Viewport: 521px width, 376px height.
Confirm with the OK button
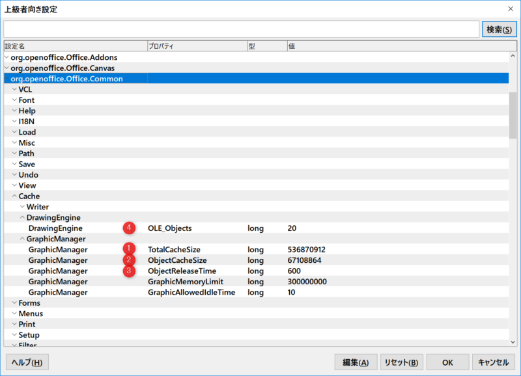tap(447, 362)
